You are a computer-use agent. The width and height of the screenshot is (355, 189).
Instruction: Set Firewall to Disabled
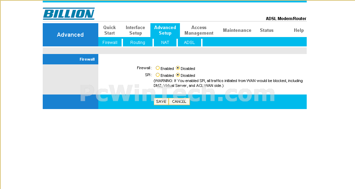coord(178,68)
